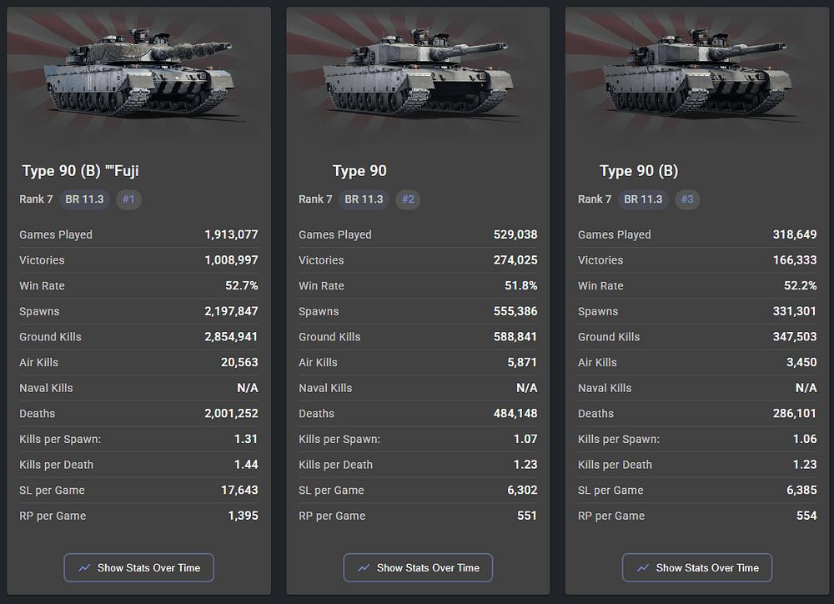Open the Type 90 tank thumbnail image
The height and width of the screenshot is (604, 834).
[x=418, y=71]
